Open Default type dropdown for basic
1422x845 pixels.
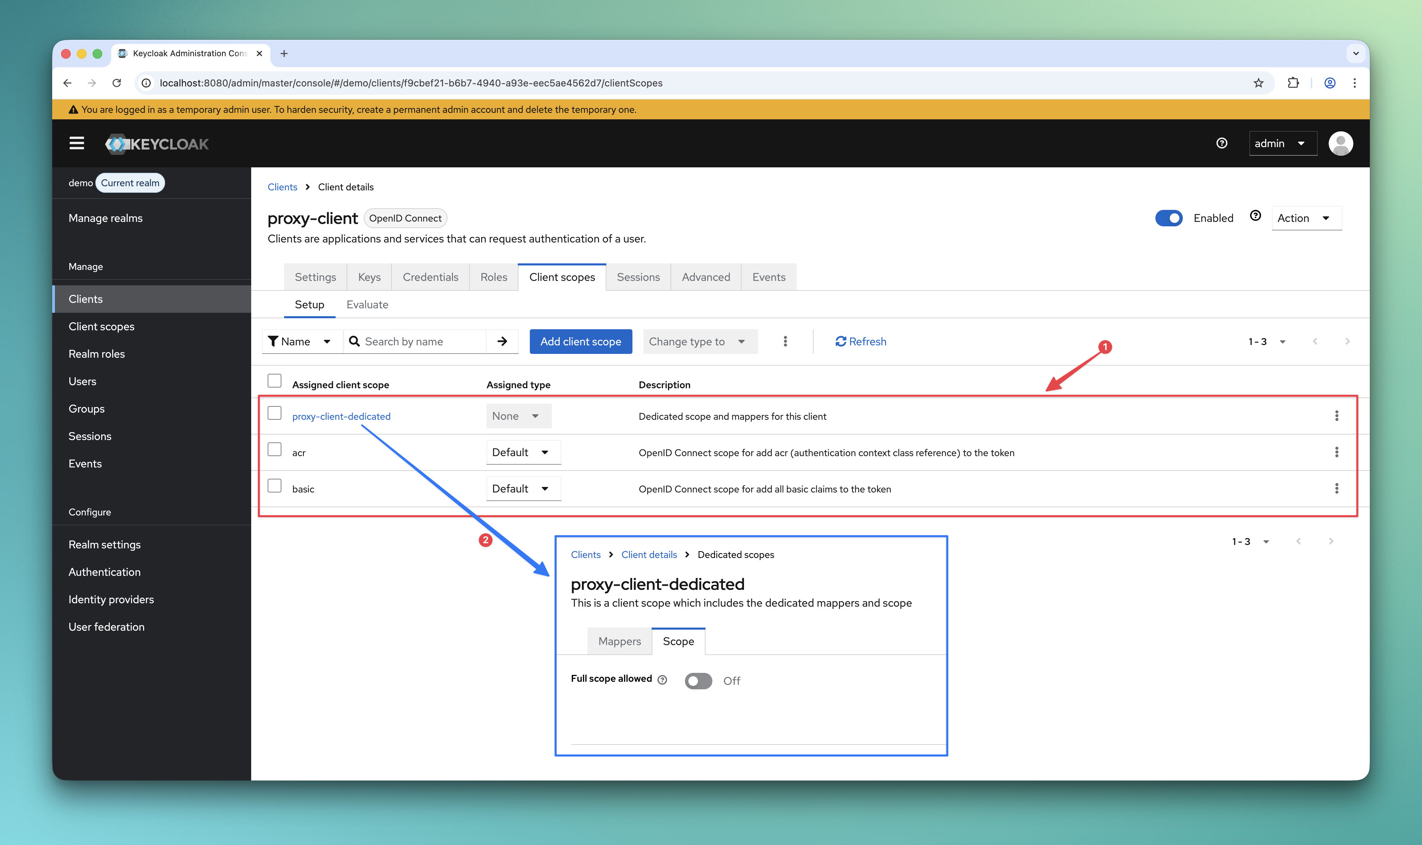pos(524,489)
